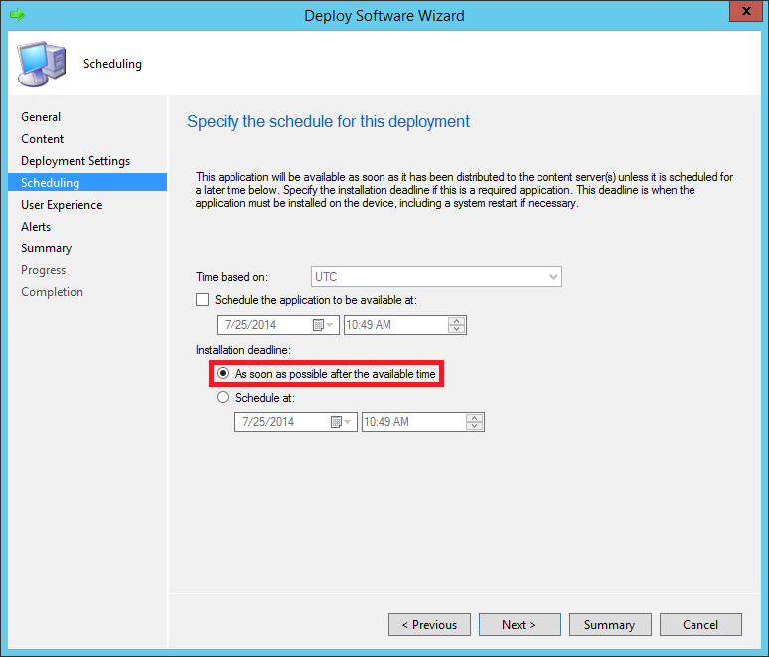769x657 pixels.
Task: Cancel the deployment wizard
Action: point(700,624)
